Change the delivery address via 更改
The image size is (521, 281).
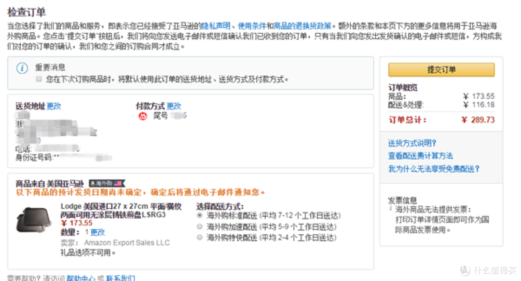coord(54,107)
